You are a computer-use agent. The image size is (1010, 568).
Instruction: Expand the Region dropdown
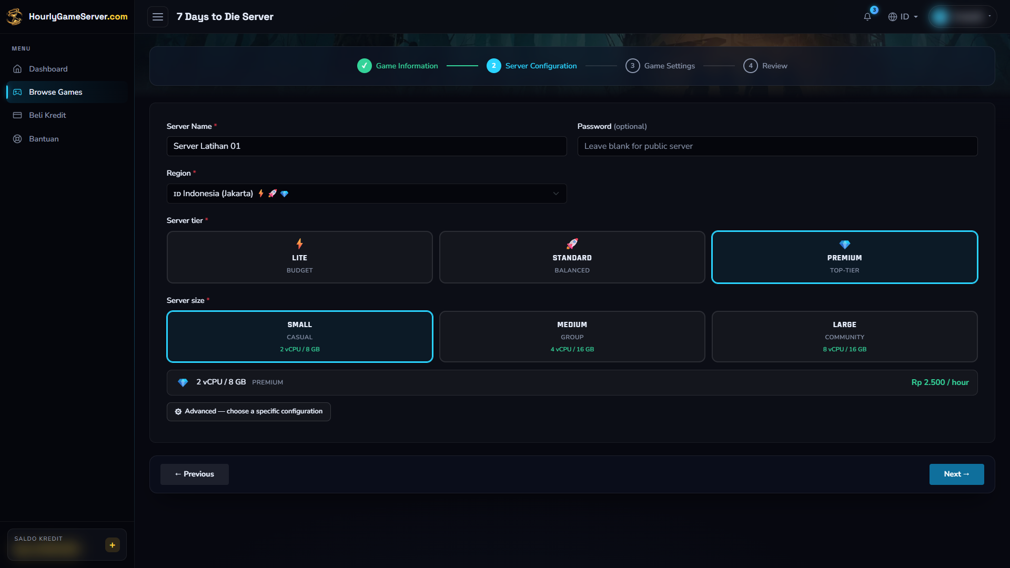[367, 194]
